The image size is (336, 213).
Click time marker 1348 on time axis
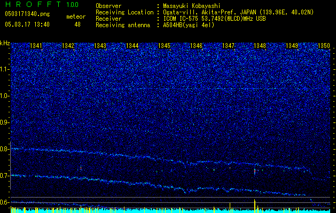(260, 45)
